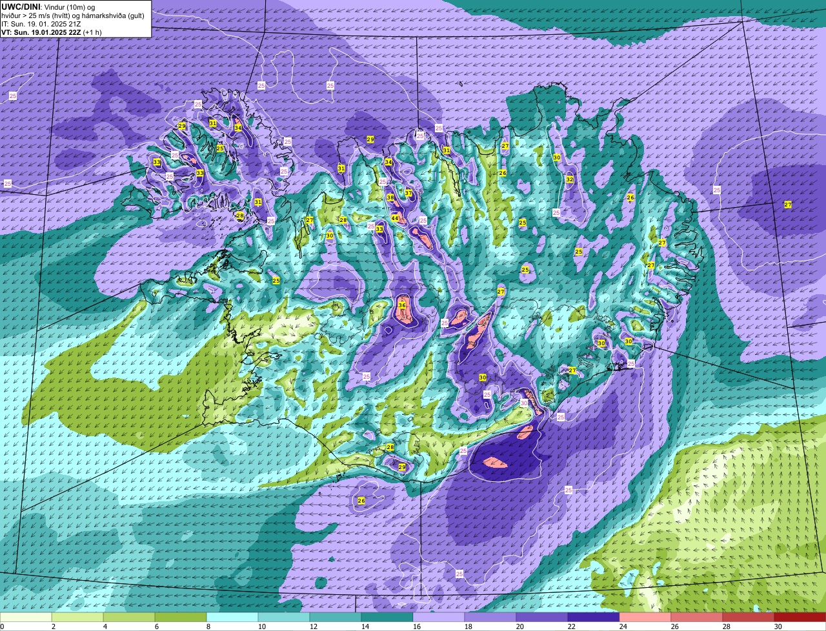Click the yellow peak gust label '36'
The image size is (826, 631).
pos(401,305)
